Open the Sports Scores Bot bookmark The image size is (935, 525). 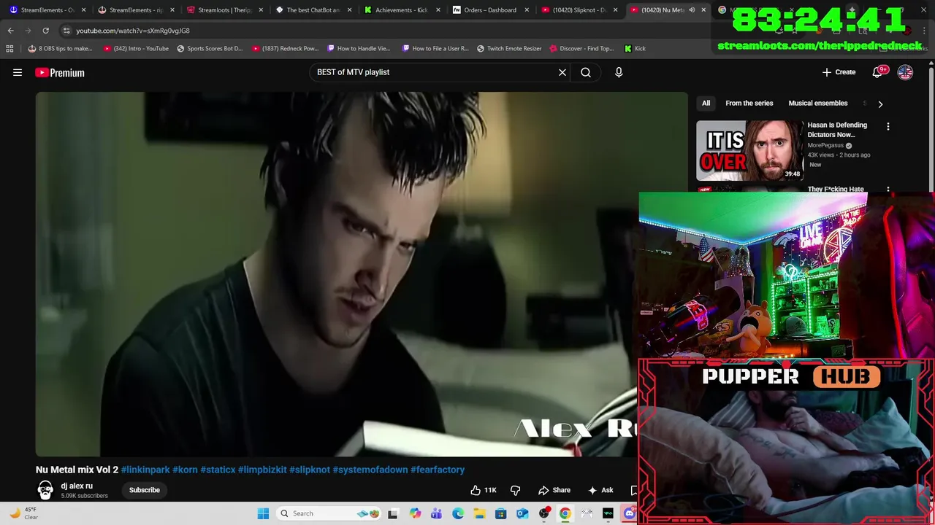pos(210,48)
